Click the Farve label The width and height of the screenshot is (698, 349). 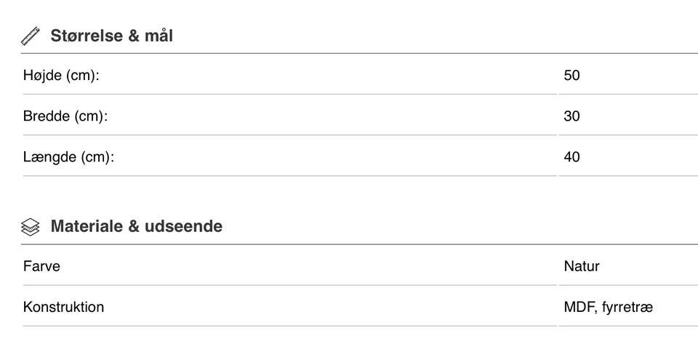pyautogui.click(x=41, y=266)
